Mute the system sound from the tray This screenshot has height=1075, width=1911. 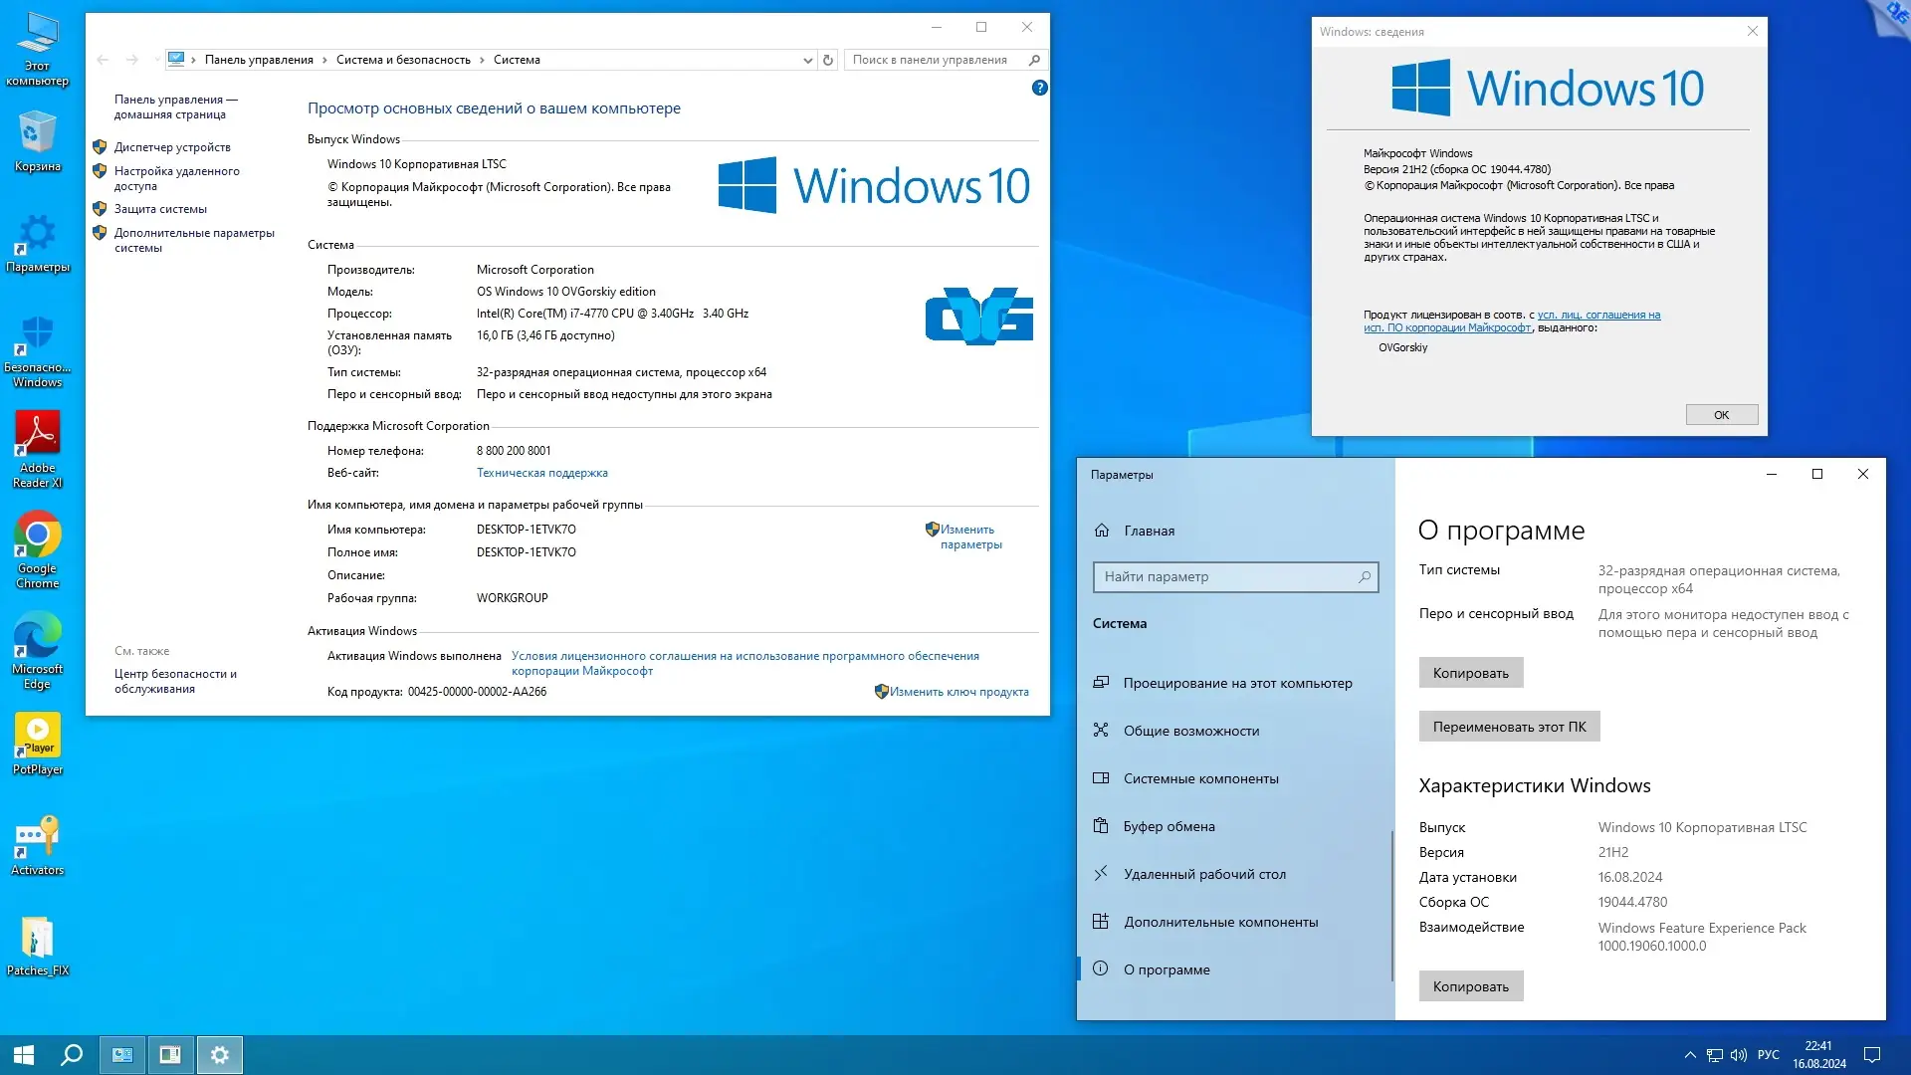(x=1739, y=1054)
